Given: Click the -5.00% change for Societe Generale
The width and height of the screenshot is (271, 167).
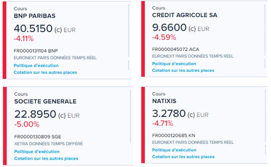Looking at the screenshot, I should pos(27,124).
